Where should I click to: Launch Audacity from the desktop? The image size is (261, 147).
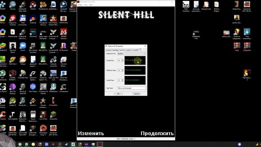[x=33, y=19]
